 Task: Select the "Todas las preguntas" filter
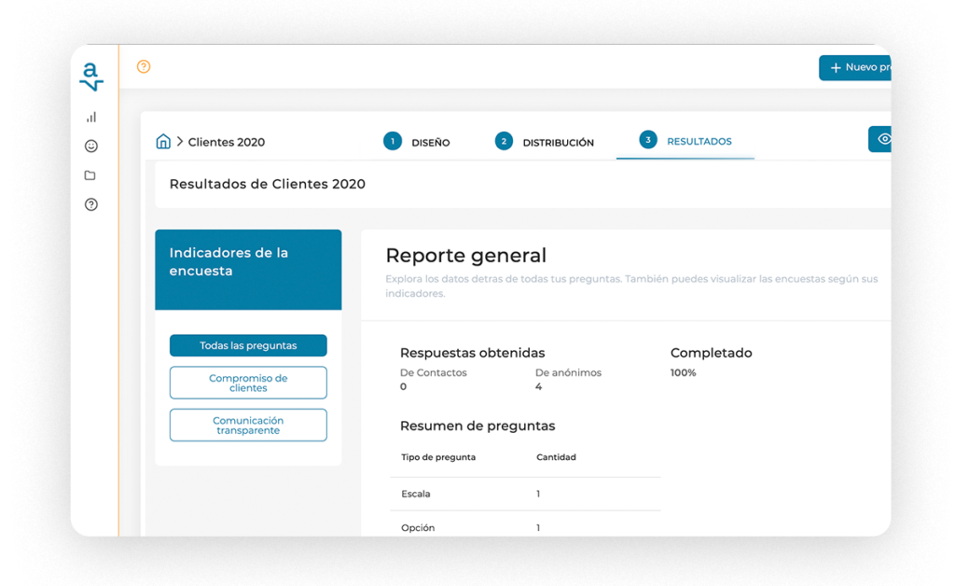pos(247,345)
